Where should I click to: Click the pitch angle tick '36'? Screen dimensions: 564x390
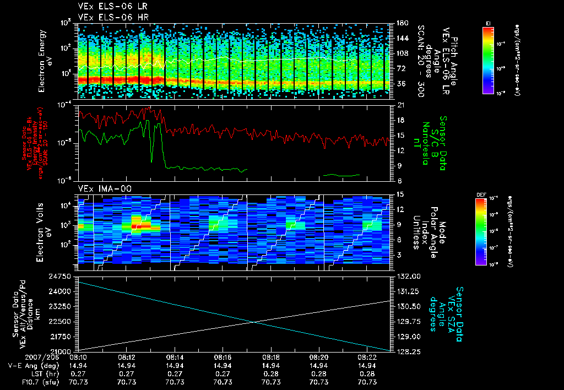[x=401, y=84]
